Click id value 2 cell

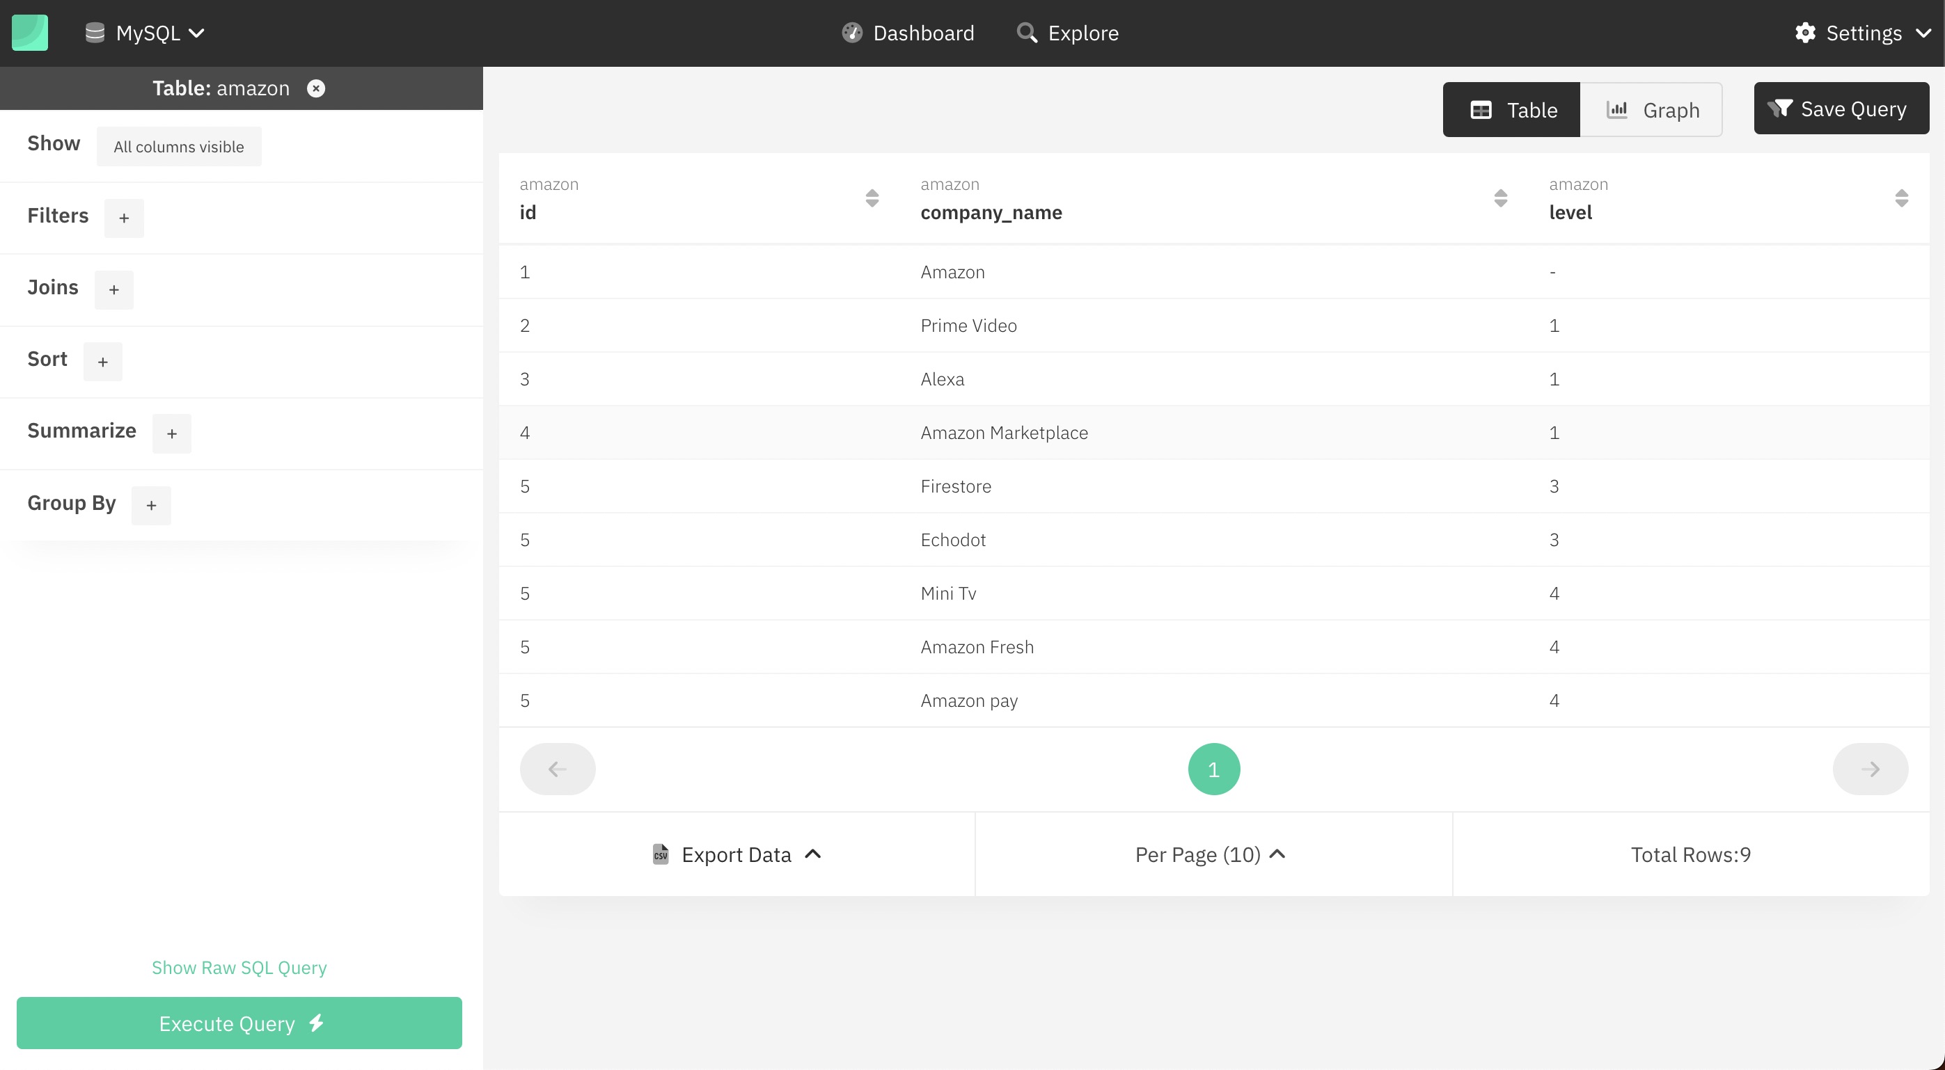click(x=525, y=325)
